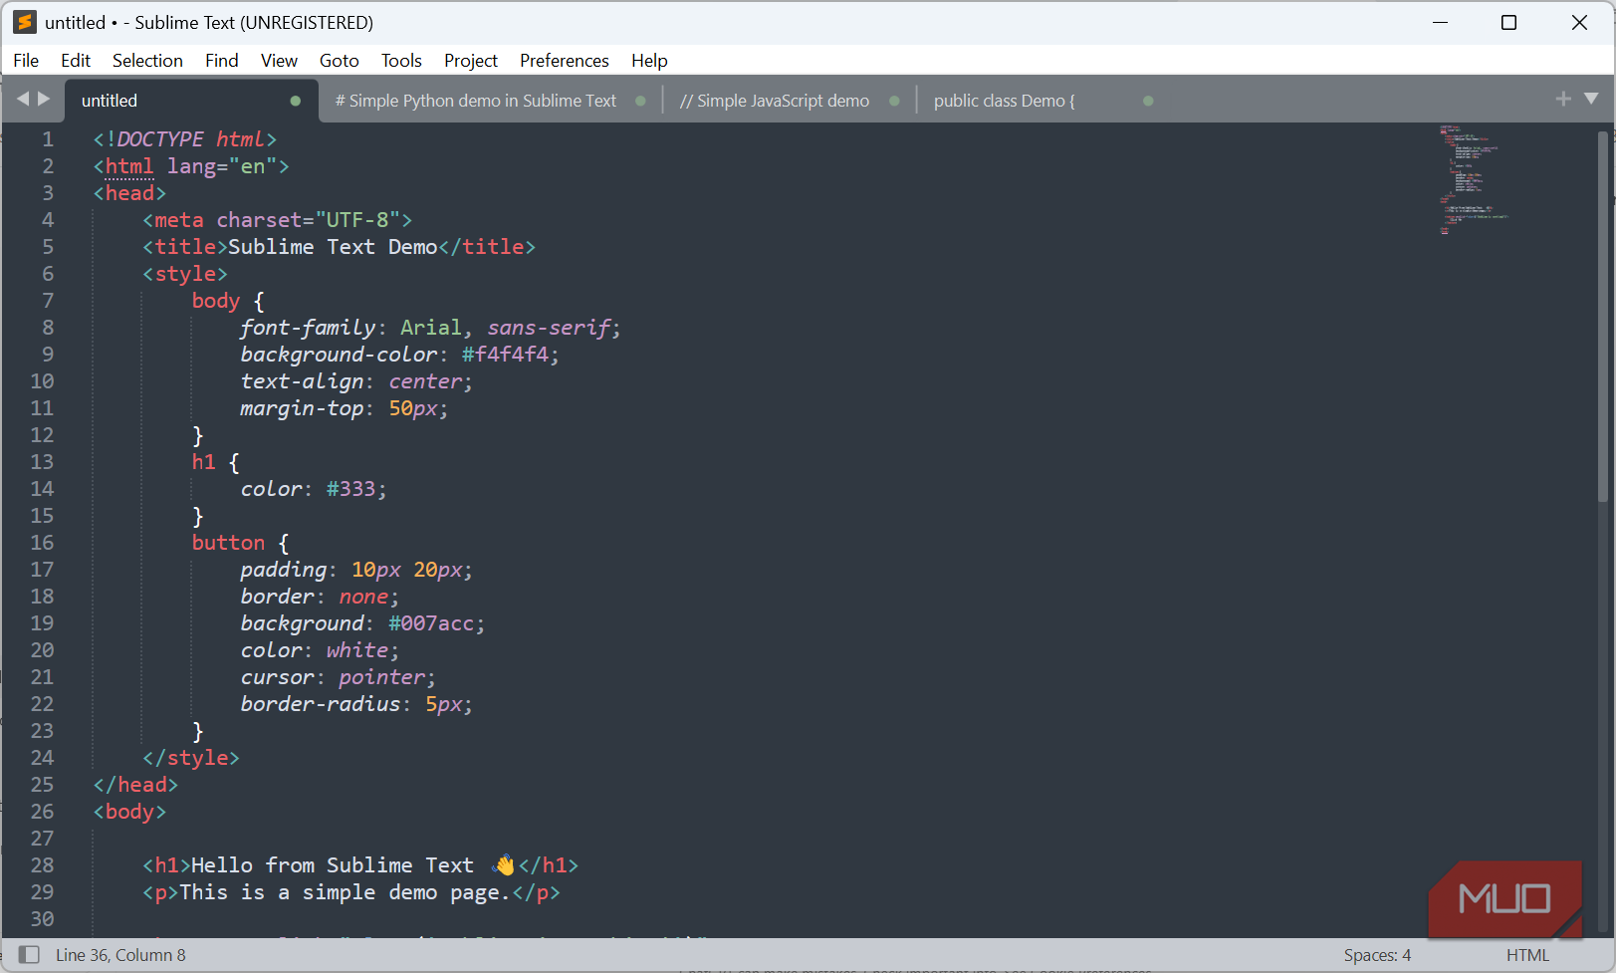Switch to the Simple JavaScript demo tab
Screen dimensions: 1616x973
[775, 101]
